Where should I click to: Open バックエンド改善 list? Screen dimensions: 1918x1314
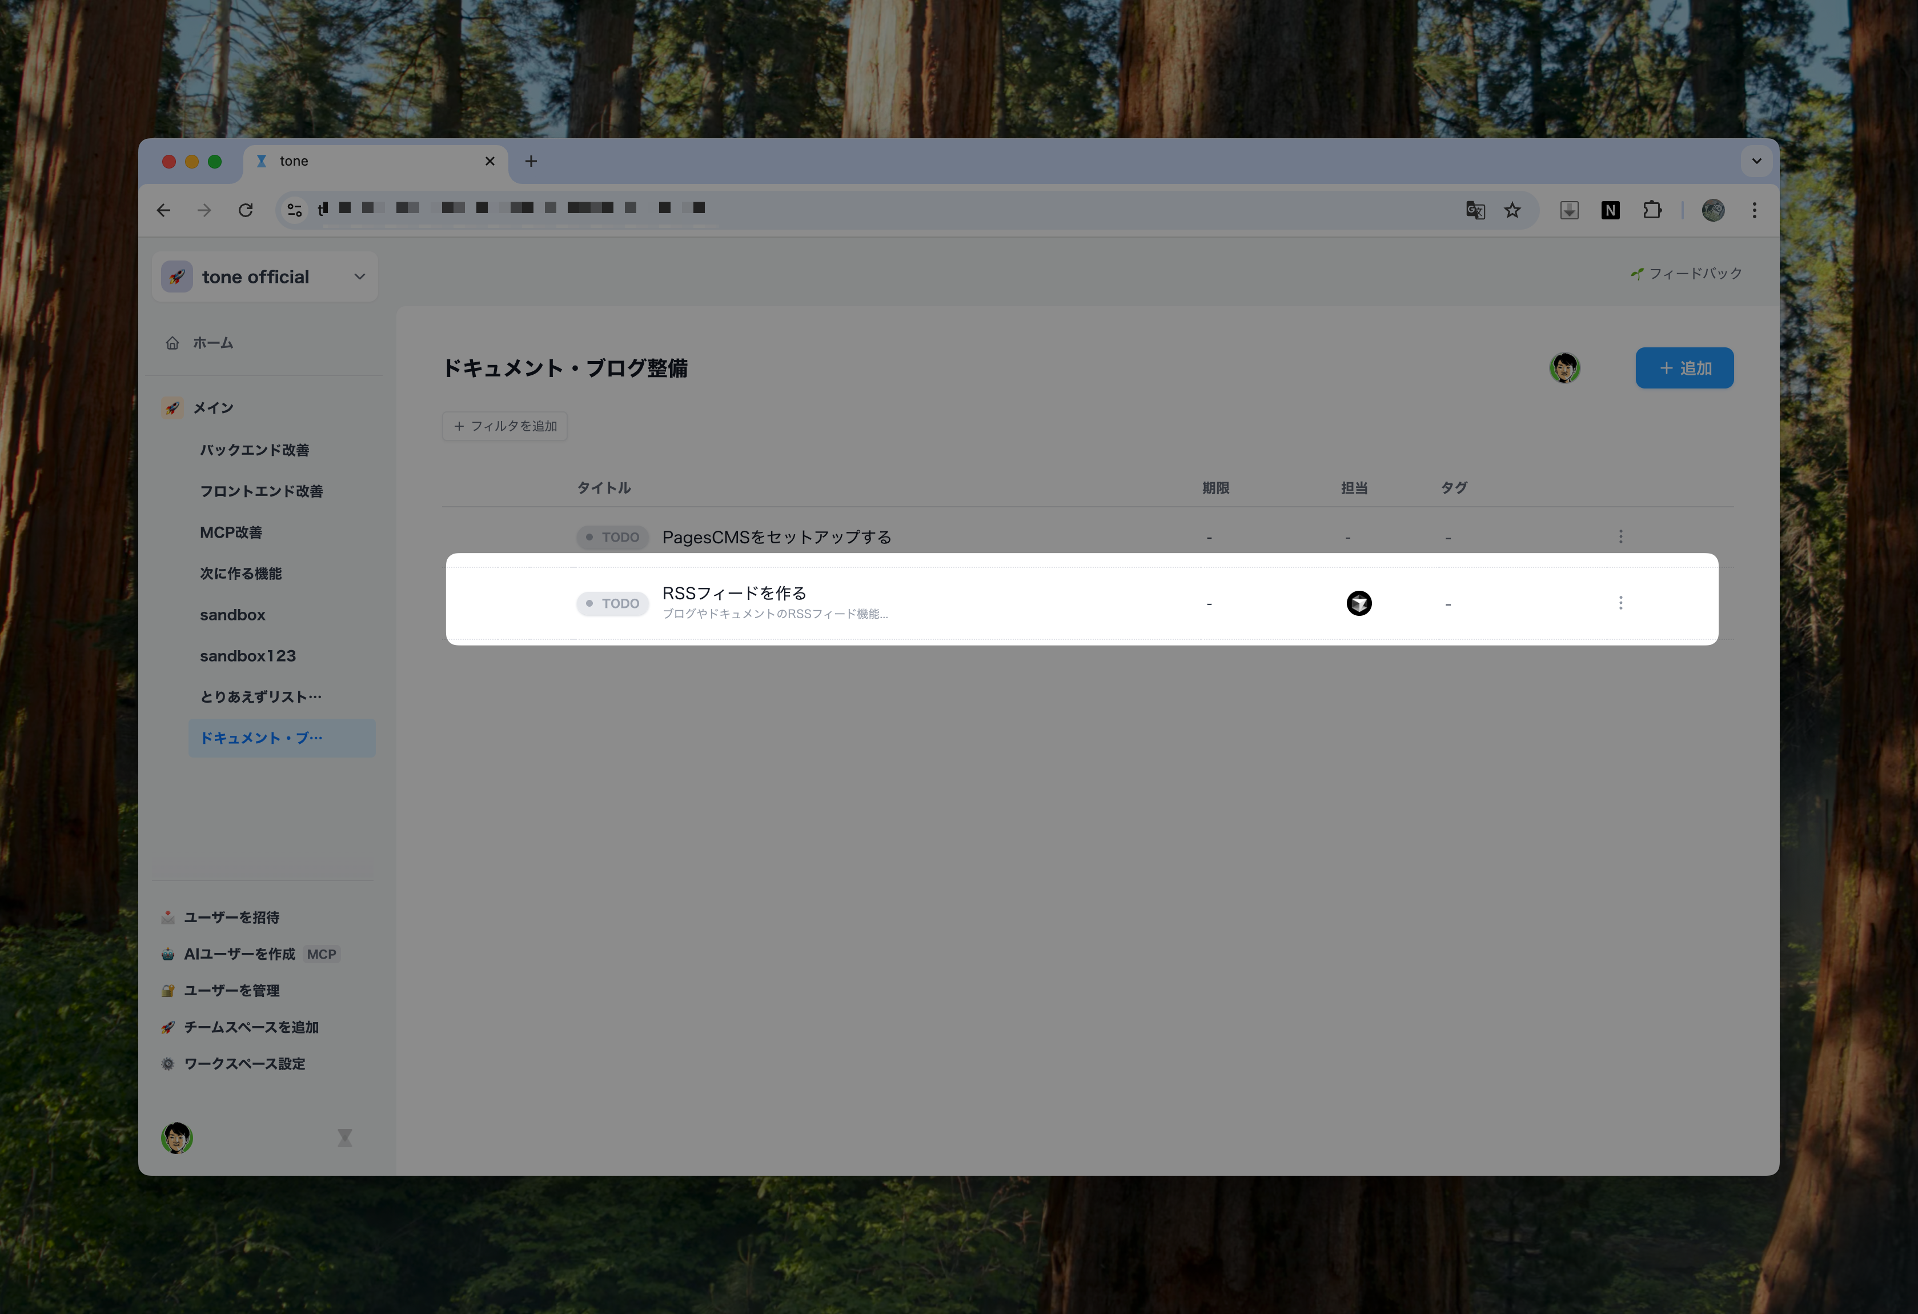click(x=254, y=450)
